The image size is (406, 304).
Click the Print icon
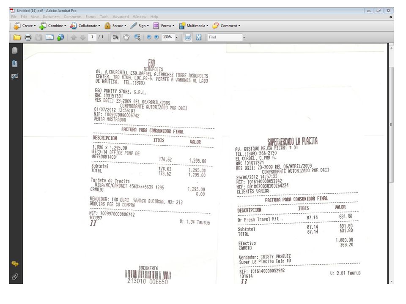click(x=28, y=38)
